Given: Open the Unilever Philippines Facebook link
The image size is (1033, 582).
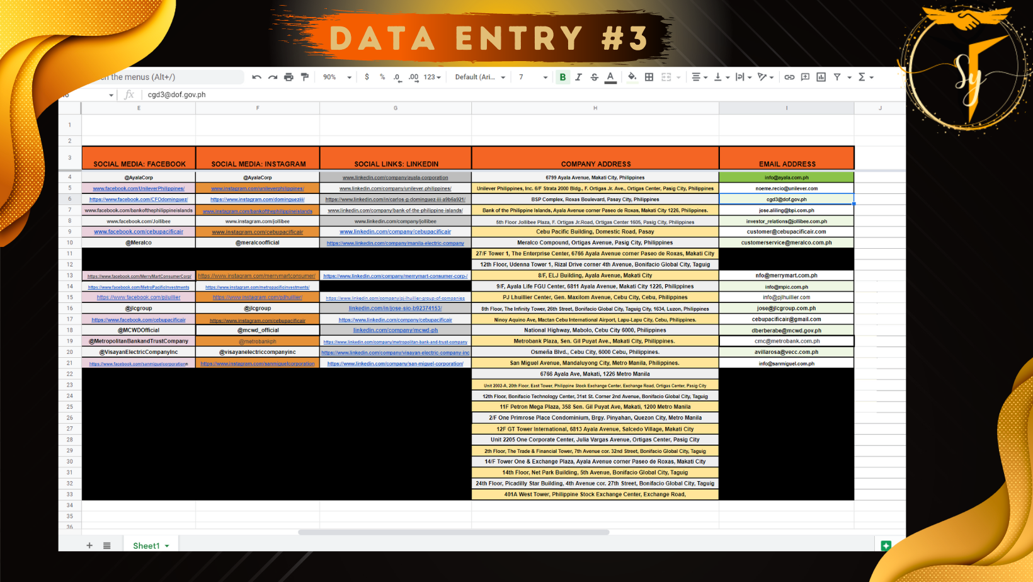Looking at the screenshot, I should [x=139, y=188].
